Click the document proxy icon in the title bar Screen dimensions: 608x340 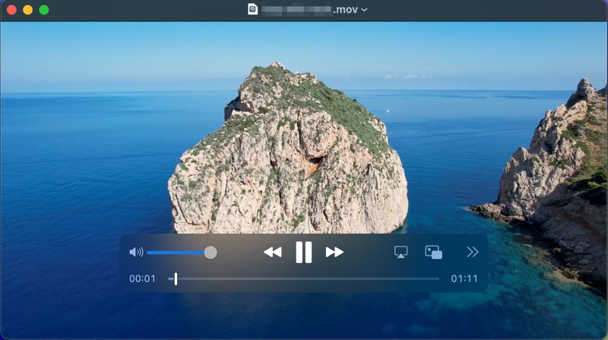253,9
